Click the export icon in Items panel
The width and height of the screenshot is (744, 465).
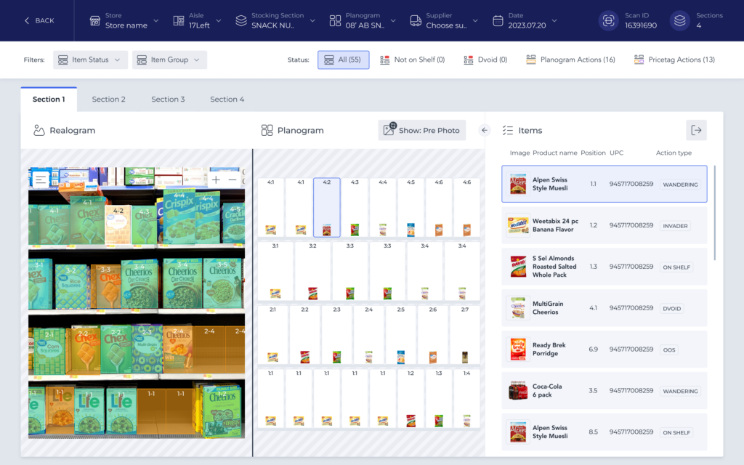click(696, 131)
